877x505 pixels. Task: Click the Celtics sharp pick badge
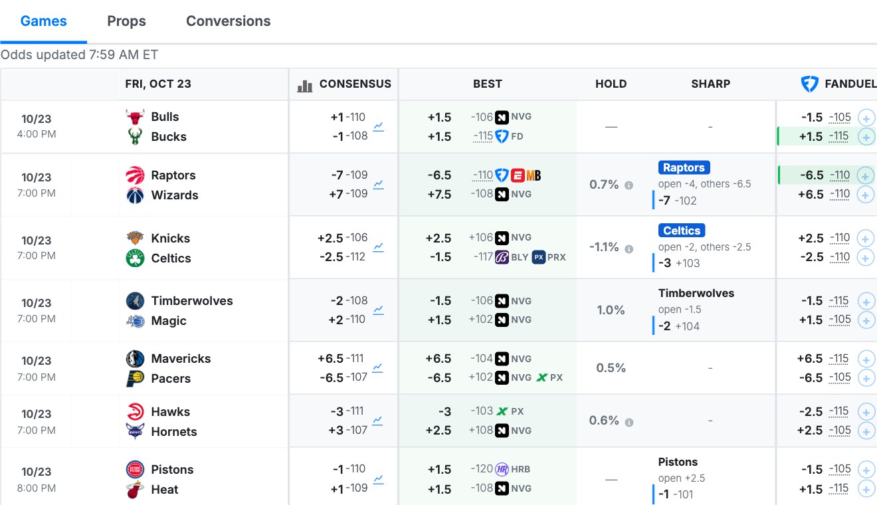(682, 231)
